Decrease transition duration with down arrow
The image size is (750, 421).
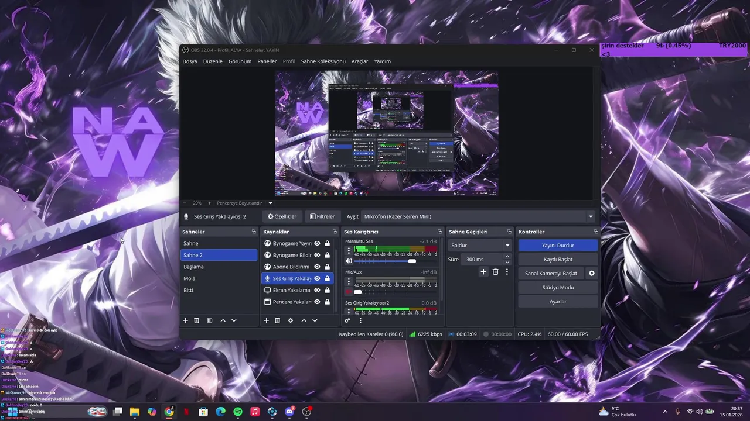(x=507, y=262)
